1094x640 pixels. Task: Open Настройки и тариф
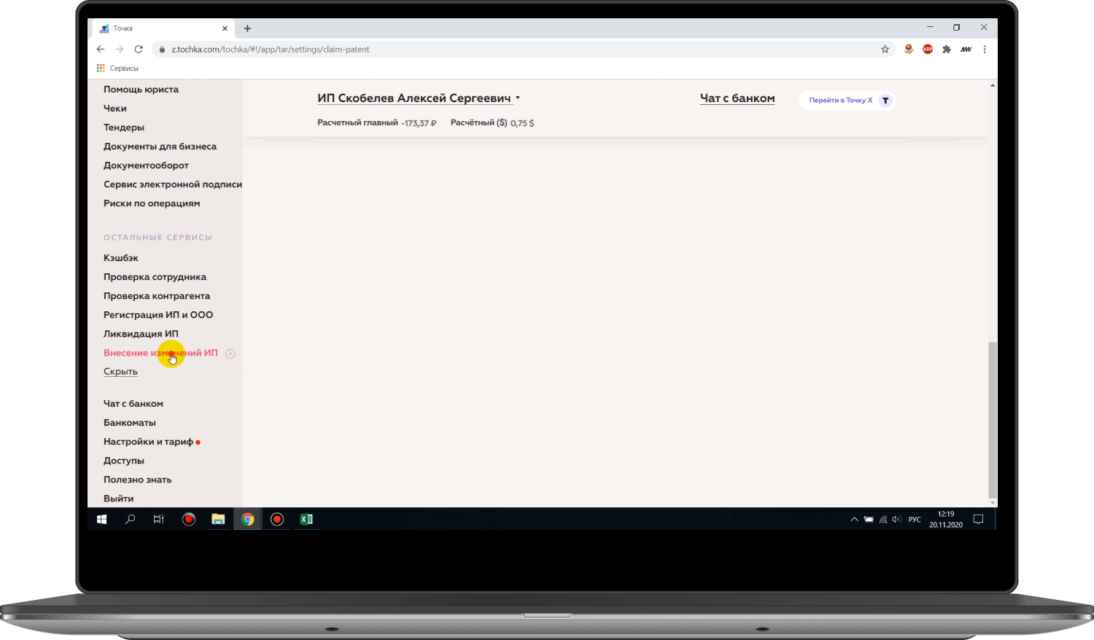click(x=148, y=442)
